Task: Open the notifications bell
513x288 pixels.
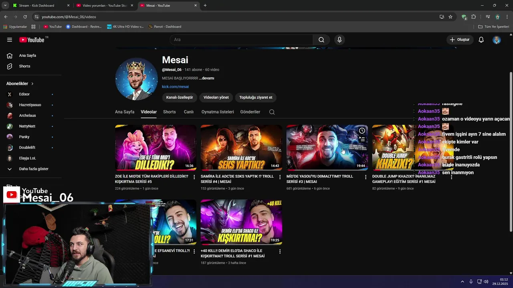Action: pos(481,40)
